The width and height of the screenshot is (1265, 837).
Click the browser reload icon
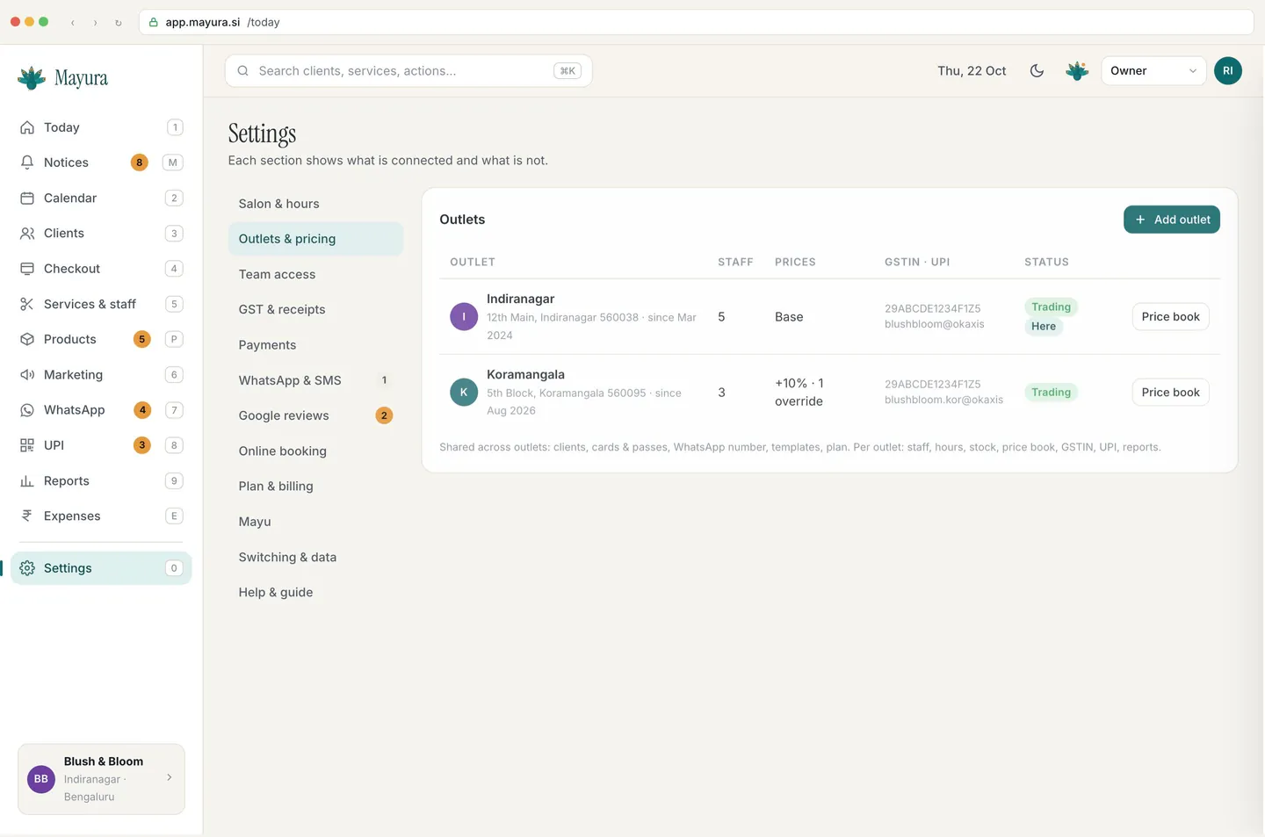[x=119, y=23]
